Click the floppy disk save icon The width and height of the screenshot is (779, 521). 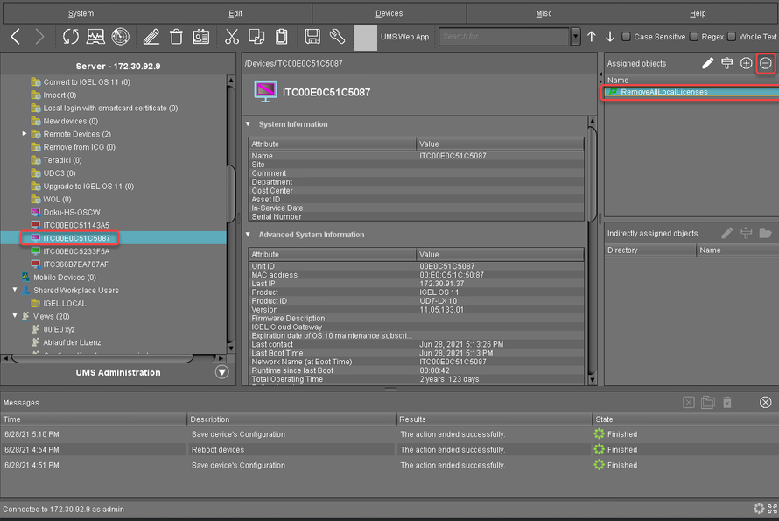point(312,37)
